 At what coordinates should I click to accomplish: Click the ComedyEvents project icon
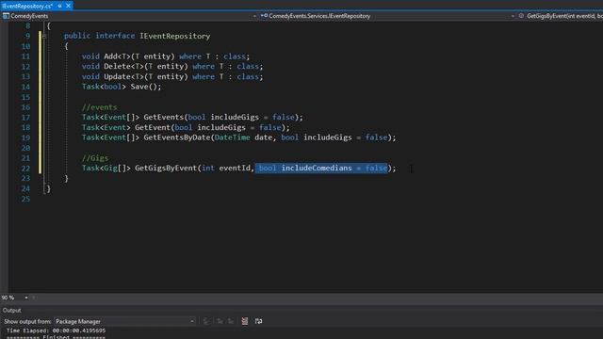(x=6, y=16)
